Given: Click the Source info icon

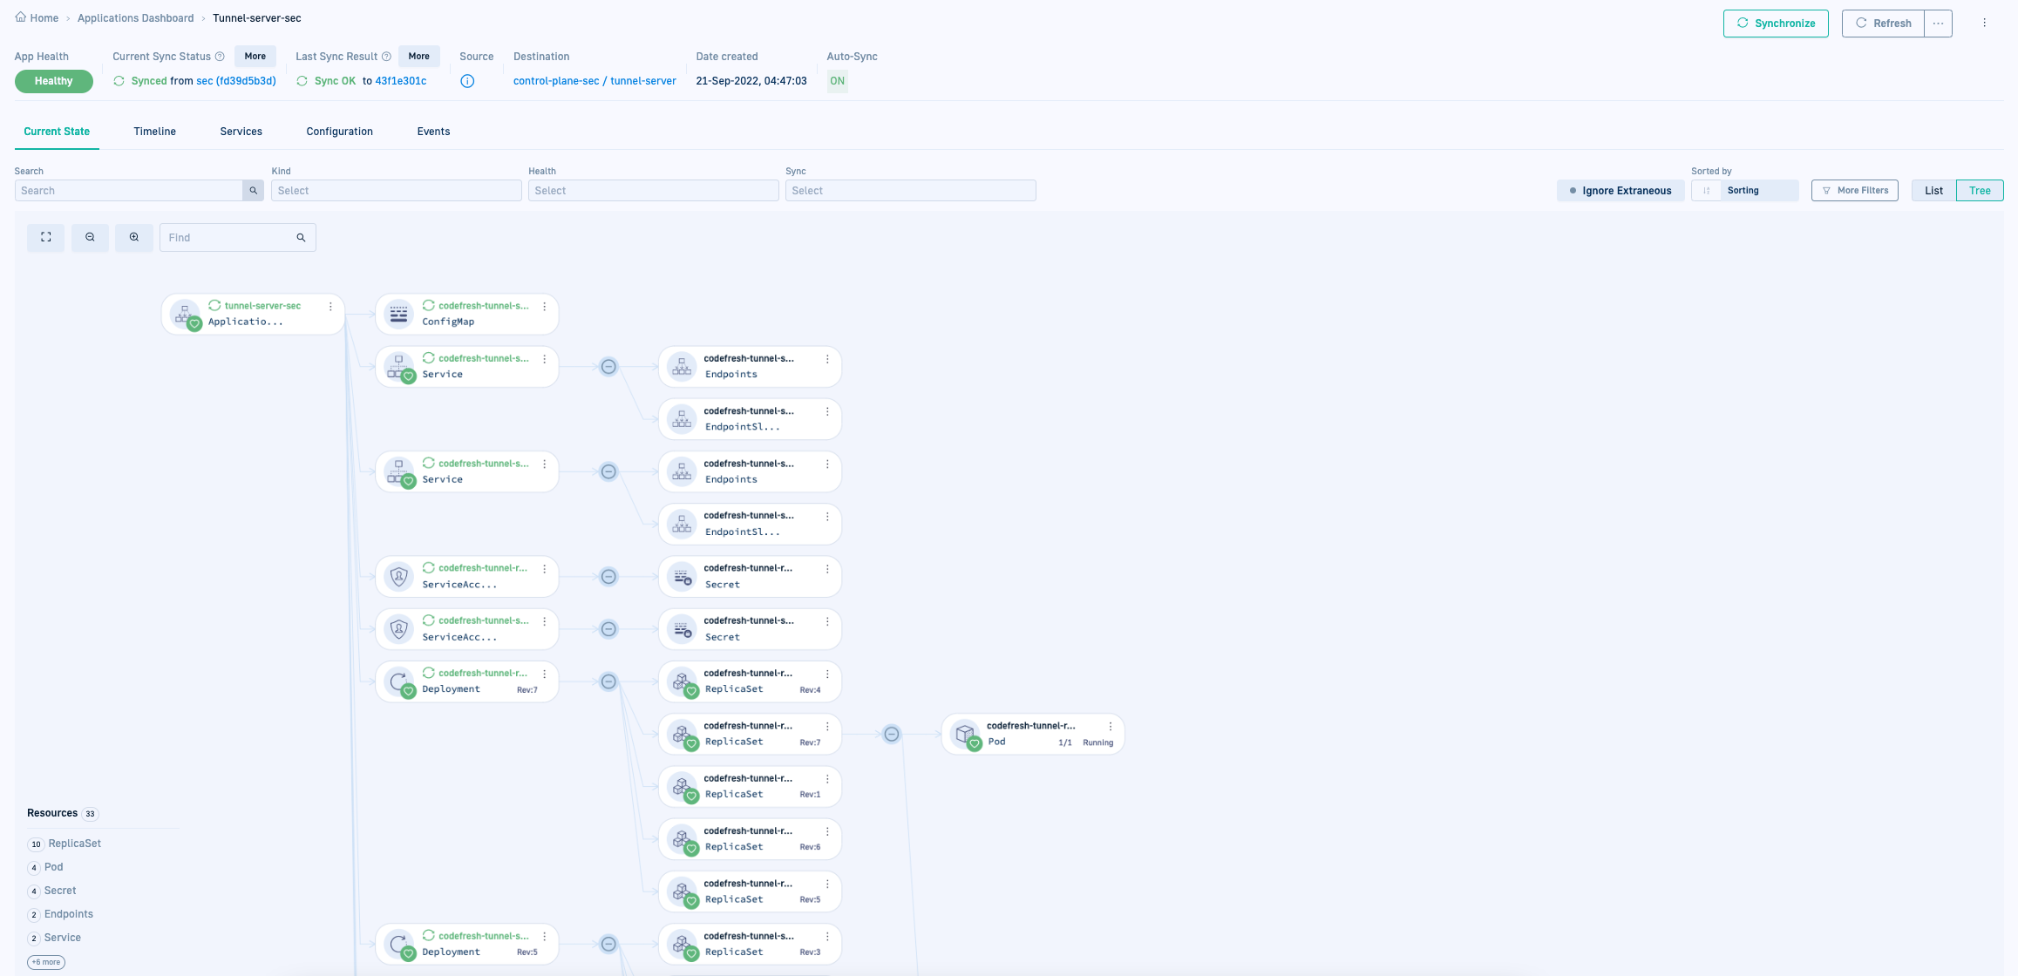Looking at the screenshot, I should click(467, 81).
